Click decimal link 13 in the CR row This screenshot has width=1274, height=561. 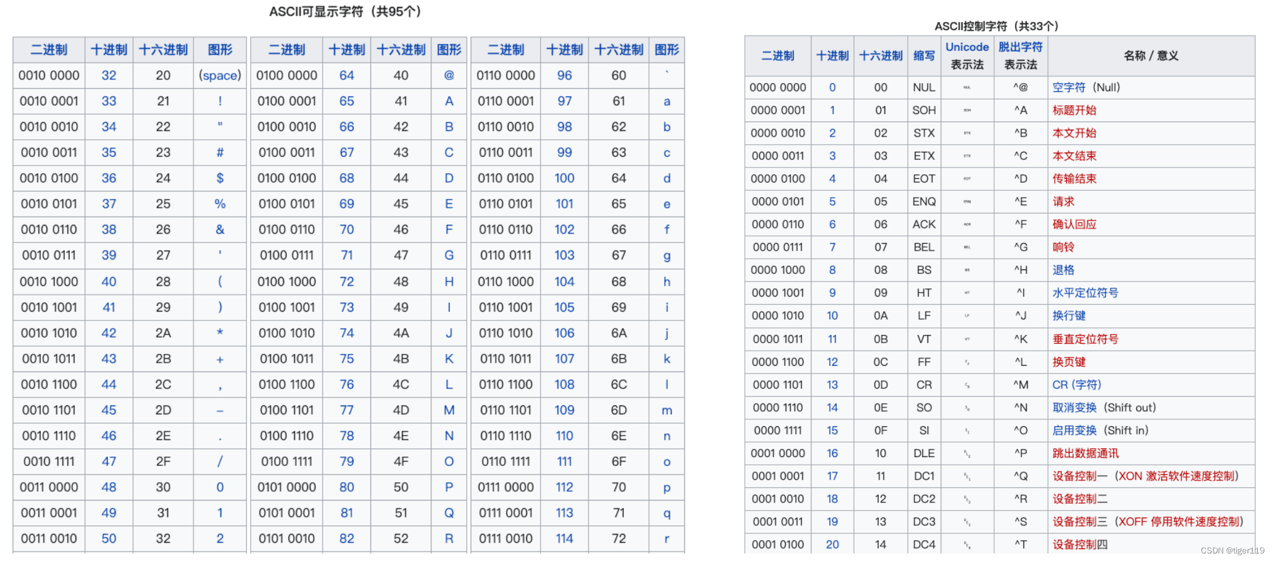832,385
